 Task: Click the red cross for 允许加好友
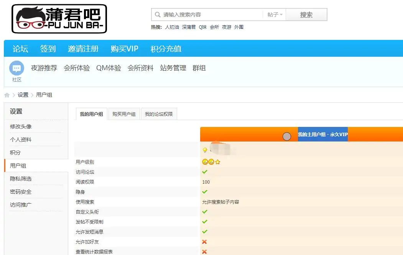204,242
